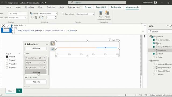The image size is (172, 97).
Task: Open the build visual icon beside chart
Action: pos(53,43)
